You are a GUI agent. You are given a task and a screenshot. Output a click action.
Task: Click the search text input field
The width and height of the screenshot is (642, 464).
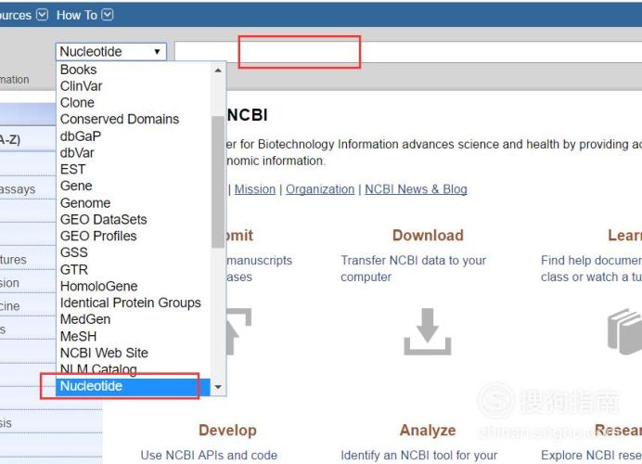(x=408, y=52)
